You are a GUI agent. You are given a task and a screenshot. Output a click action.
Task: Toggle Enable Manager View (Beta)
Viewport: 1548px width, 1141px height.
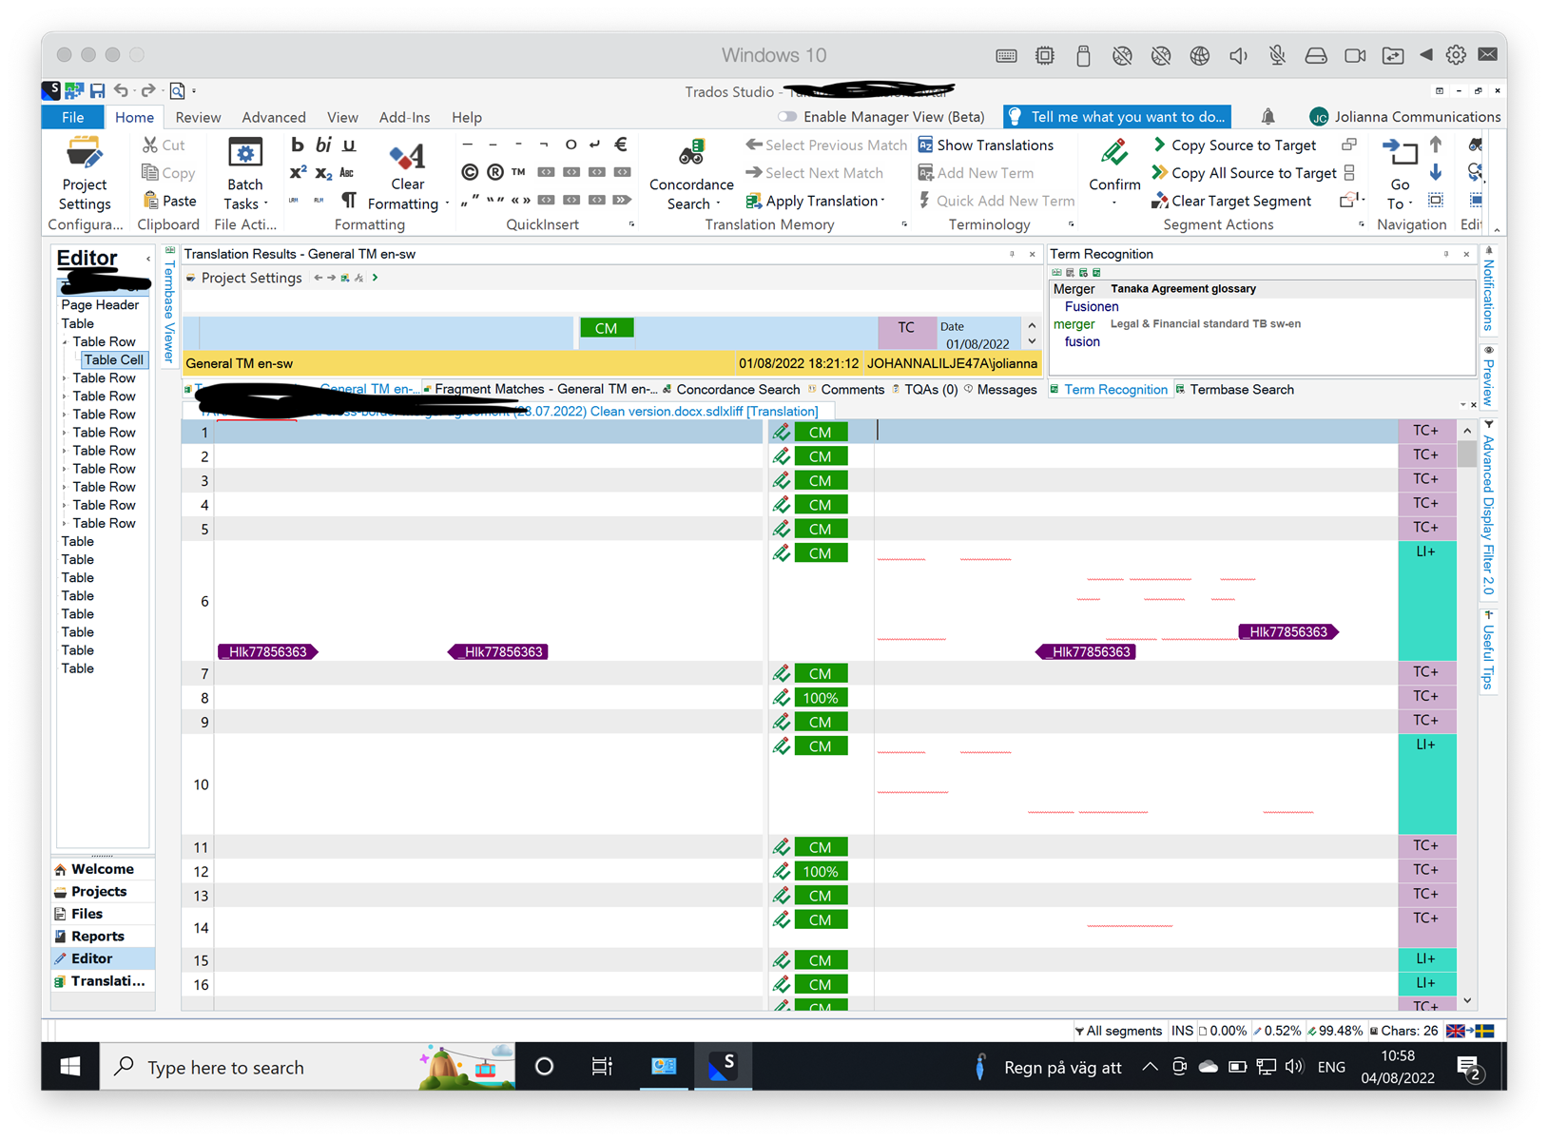click(787, 116)
